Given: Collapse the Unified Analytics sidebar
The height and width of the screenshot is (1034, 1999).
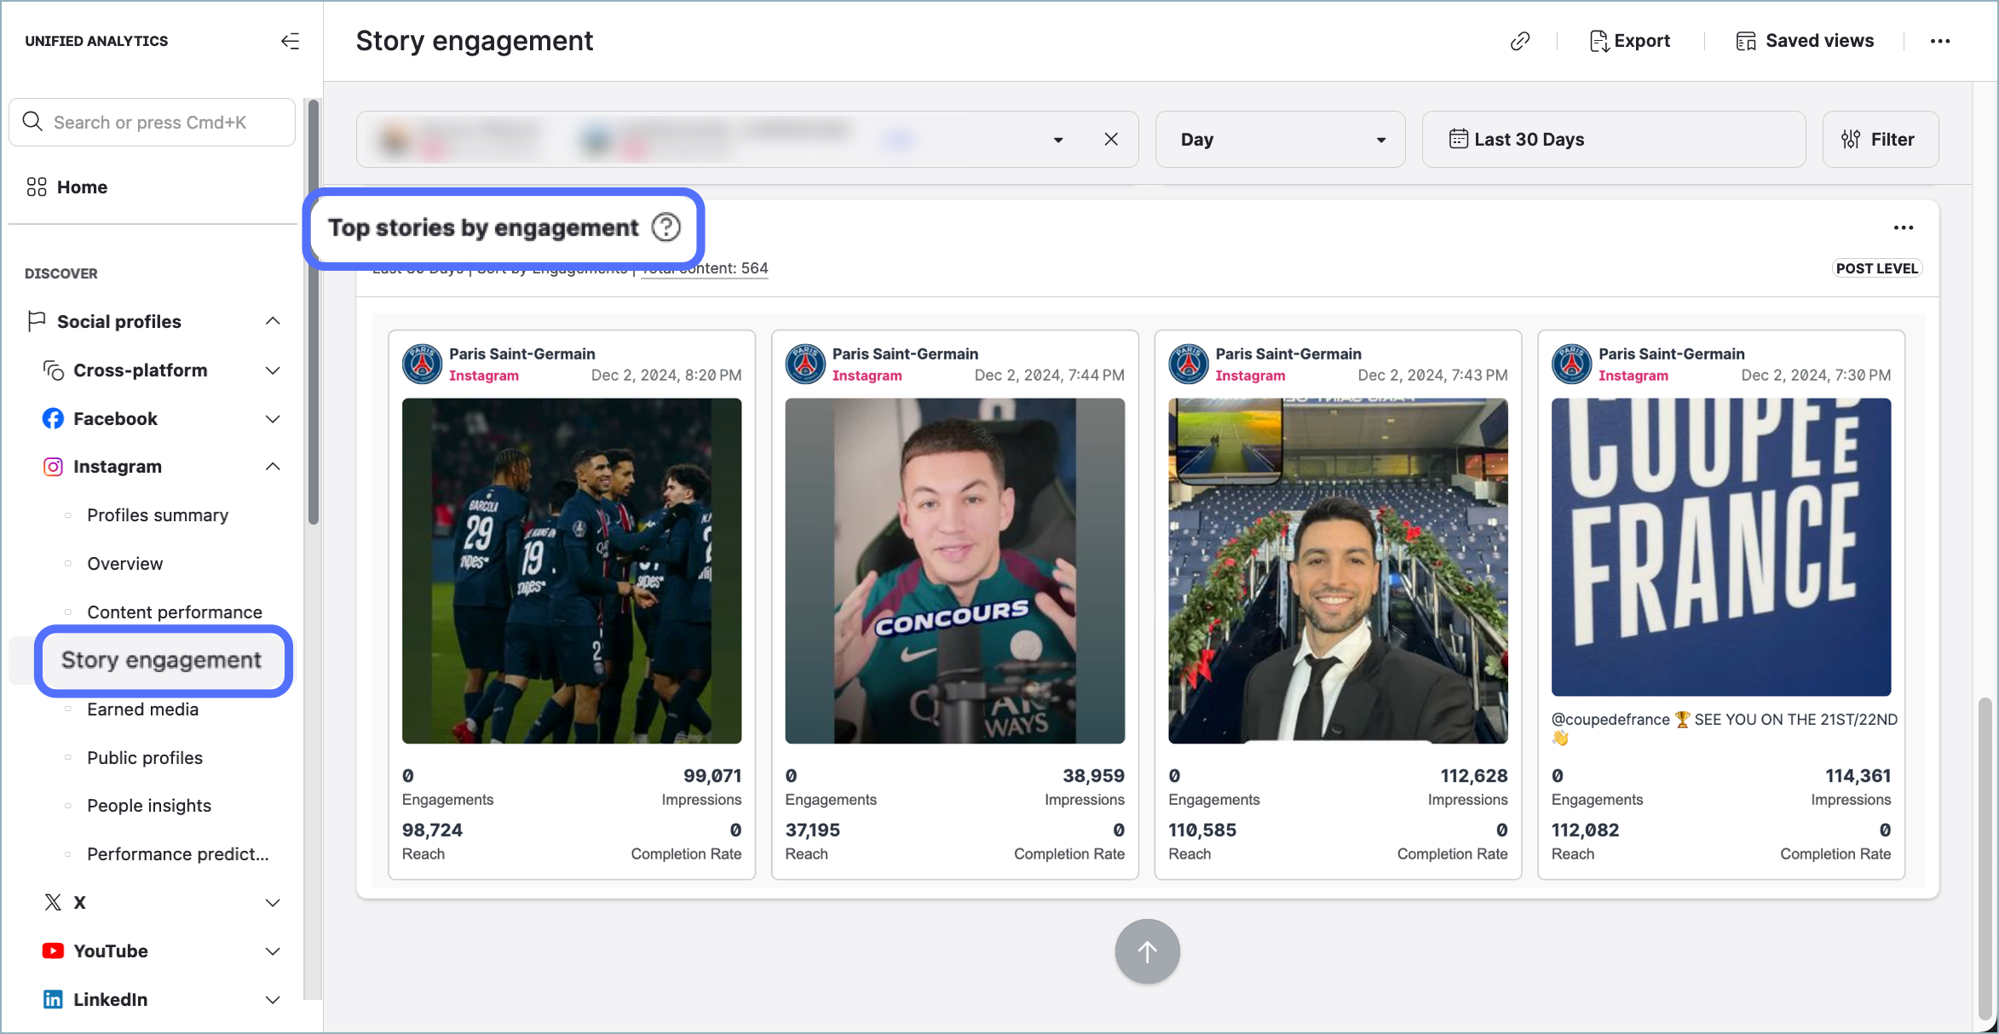Looking at the screenshot, I should pos(290,40).
